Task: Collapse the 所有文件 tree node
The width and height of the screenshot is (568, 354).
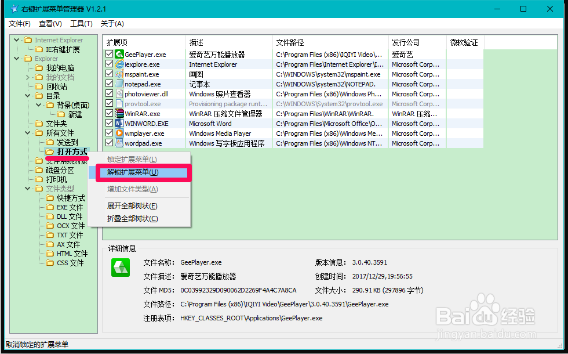Action: 28,133
